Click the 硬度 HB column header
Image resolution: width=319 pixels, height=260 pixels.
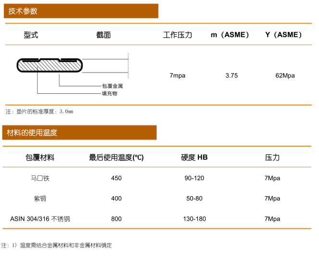coord(194,158)
